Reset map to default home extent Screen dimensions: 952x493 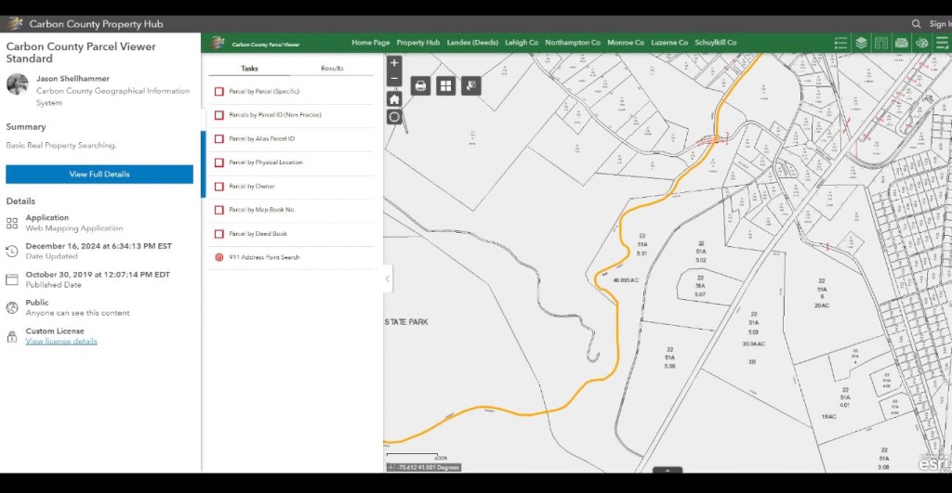(x=394, y=98)
